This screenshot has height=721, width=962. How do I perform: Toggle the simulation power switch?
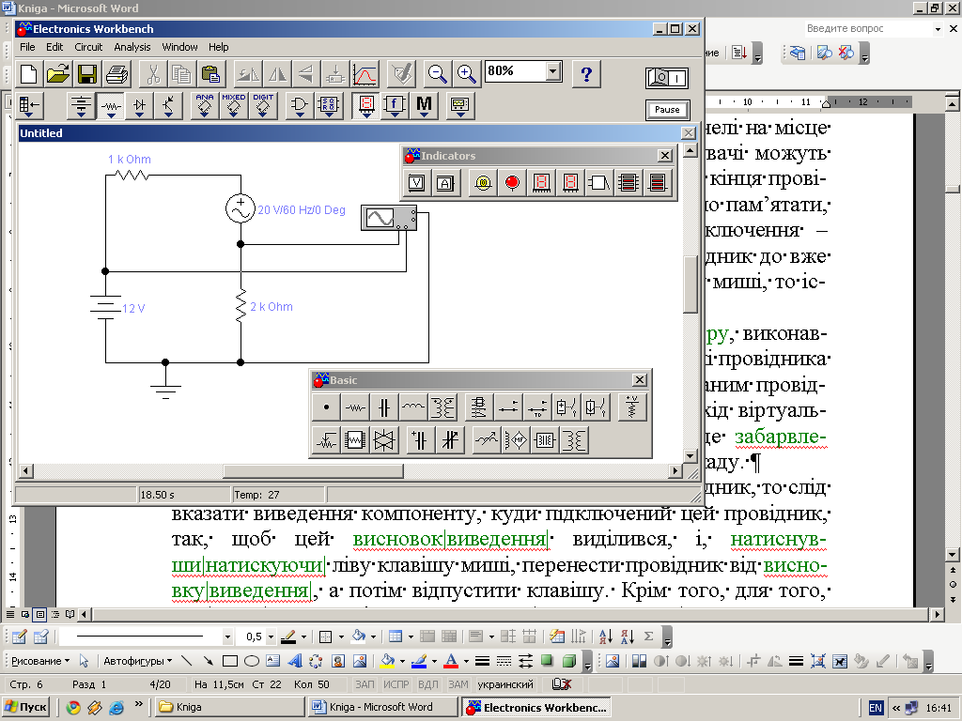click(667, 79)
